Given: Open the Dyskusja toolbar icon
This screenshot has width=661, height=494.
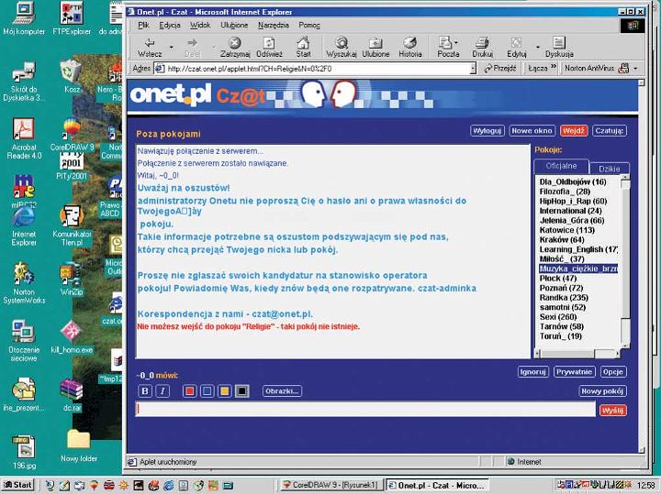Looking at the screenshot, I should pyautogui.click(x=559, y=47).
